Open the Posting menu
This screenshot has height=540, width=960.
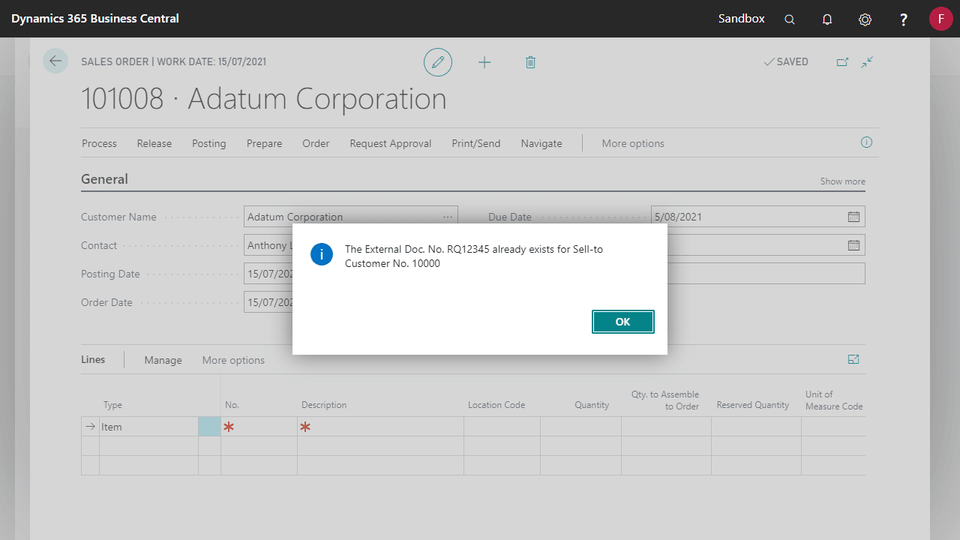[208, 143]
